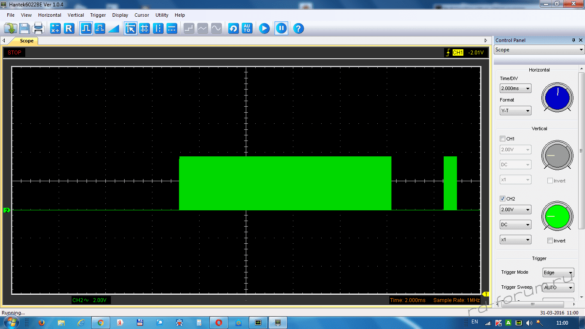Viewport: 585px width, 329px height.
Task: Uncheck the CH2 channel checkbox
Action: click(x=503, y=199)
